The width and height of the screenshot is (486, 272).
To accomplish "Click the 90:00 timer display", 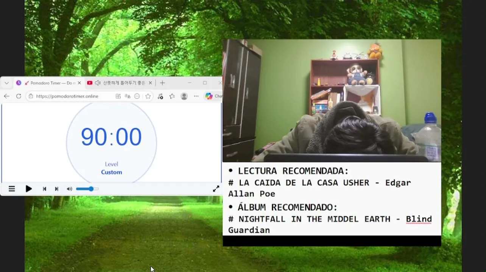I will click(x=111, y=137).
